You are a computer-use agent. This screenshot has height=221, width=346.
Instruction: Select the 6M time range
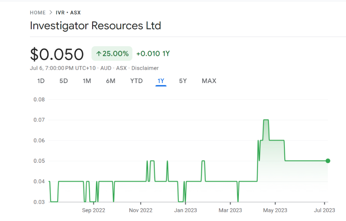click(110, 81)
